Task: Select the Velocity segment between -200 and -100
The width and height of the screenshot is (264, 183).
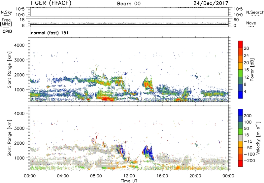Action: coord(241,157)
